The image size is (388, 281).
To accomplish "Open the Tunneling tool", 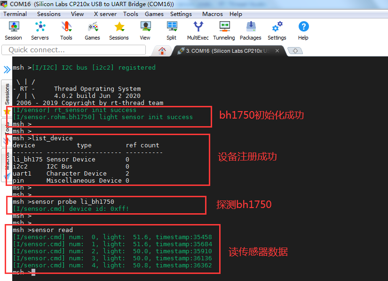I will pos(224,31).
